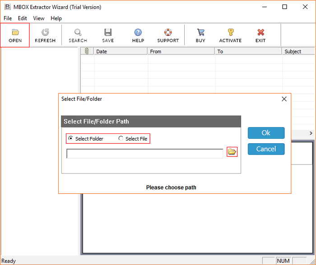Image resolution: width=316 pixels, height=265 pixels.
Task: Close the MBOX Extractor Wizard window
Action: (x=305, y=7)
